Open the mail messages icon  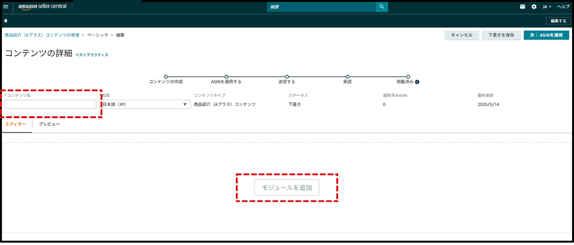click(523, 7)
